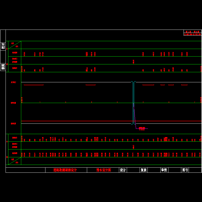Select the drawing name 排水设计图
The image size is (202, 202).
coord(104,170)
